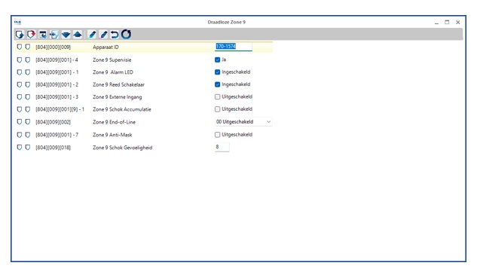Click the red shield arrow toolbar icon
The image size is (477, 278).
coord(31,35)
